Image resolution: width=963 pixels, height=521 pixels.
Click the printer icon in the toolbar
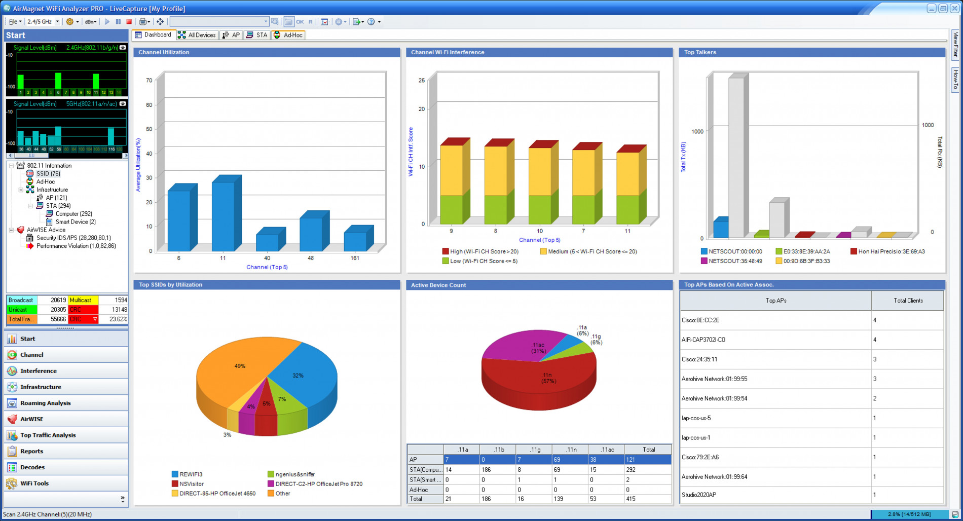click(x=143, y=22)
